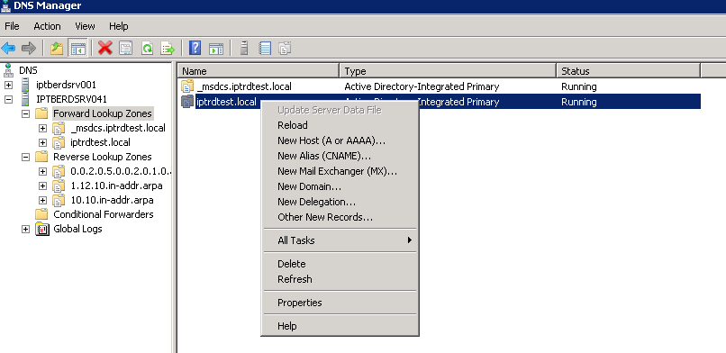The width and height of the screenshot is (726, 353).
Task: Click the selected iptrdtest.local zone icon in list
Action: (x=187, y=102)
